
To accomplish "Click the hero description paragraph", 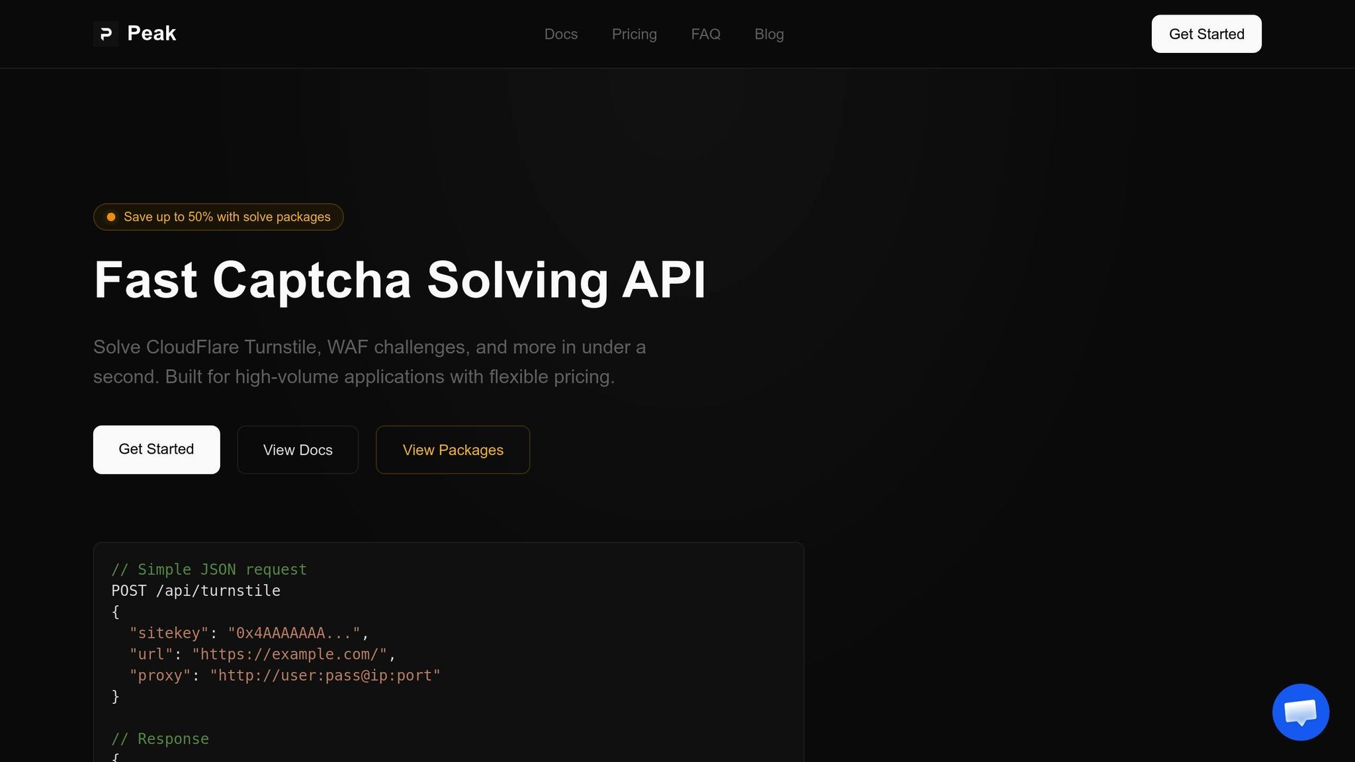I will [x=369, y=362].
